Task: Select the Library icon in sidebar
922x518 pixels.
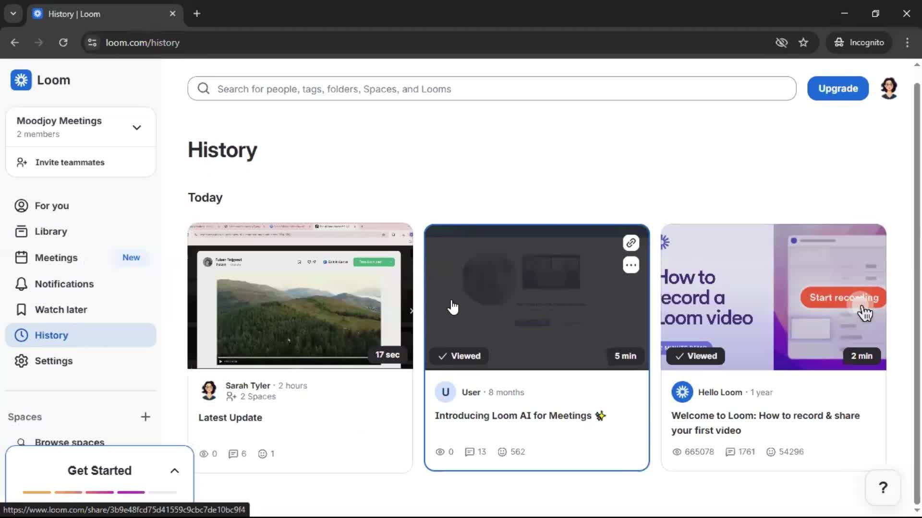Action: tap(50, 231)
